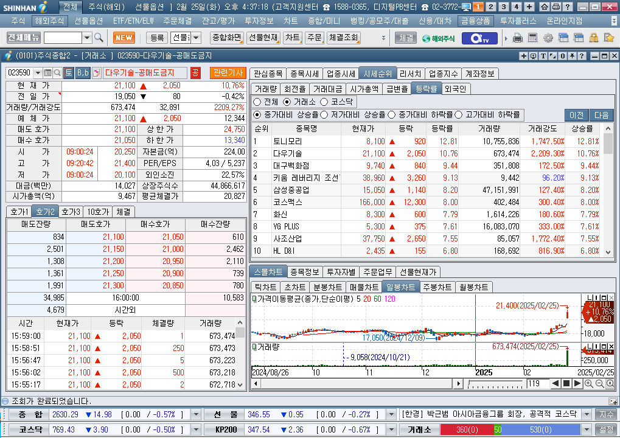Click the 다음 next page button

pos(601,115)
